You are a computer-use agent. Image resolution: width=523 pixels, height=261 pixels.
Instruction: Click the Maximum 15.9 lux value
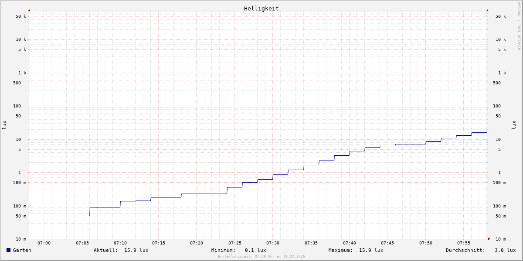click(371, 250)
